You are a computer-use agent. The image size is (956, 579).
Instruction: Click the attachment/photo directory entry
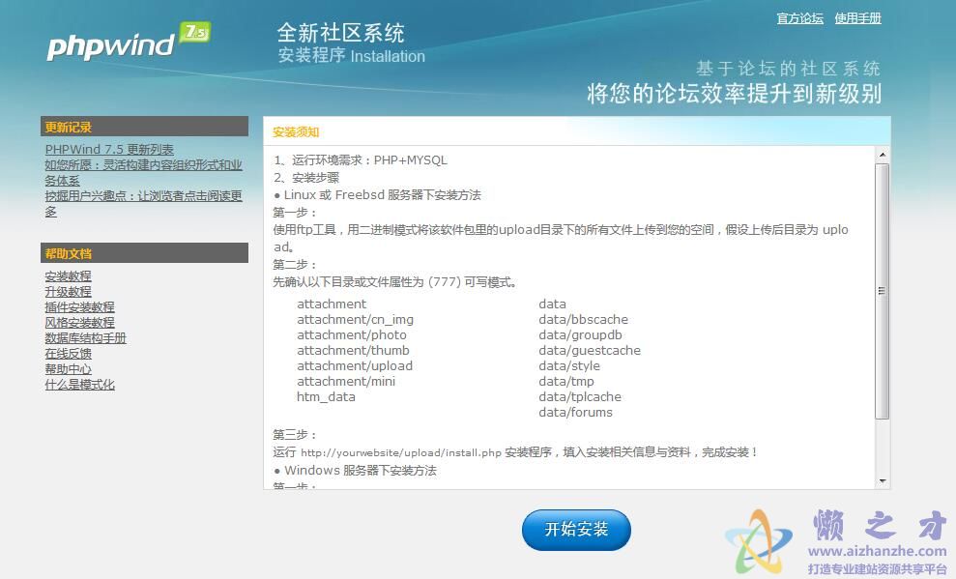(x=351, y=335)
